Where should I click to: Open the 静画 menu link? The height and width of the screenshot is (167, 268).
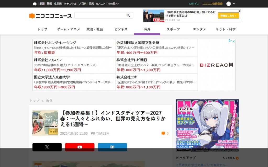(49, 4)
